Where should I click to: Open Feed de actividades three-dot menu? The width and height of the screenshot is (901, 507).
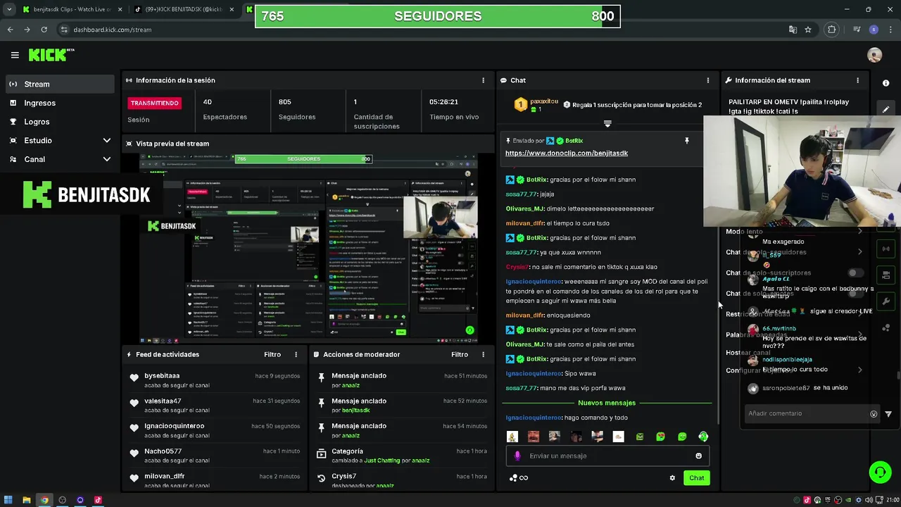coord(296,354)
